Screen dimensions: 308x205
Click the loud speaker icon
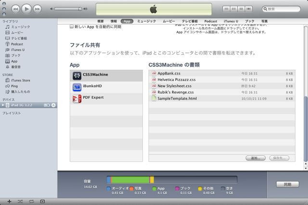tap(85, 9)
